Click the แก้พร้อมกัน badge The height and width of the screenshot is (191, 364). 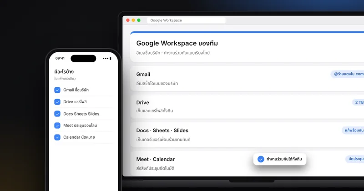353,131
